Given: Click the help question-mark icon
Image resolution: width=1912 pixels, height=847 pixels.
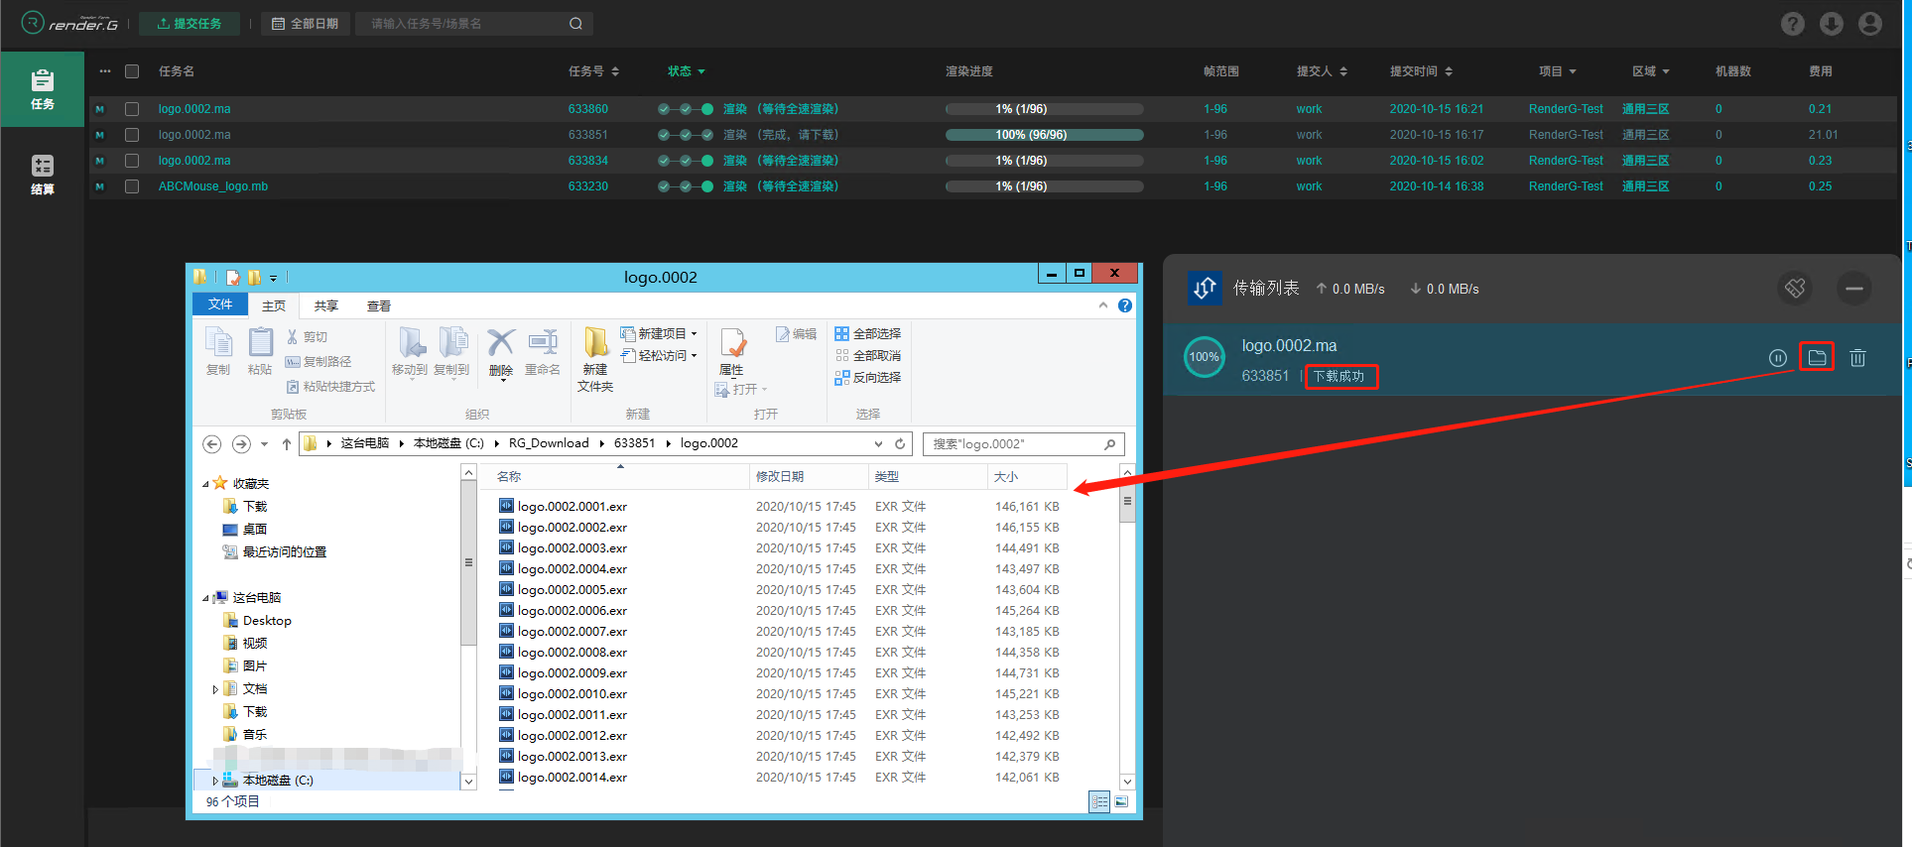Looking at the screenshot, I should [x=1792, y=24].
